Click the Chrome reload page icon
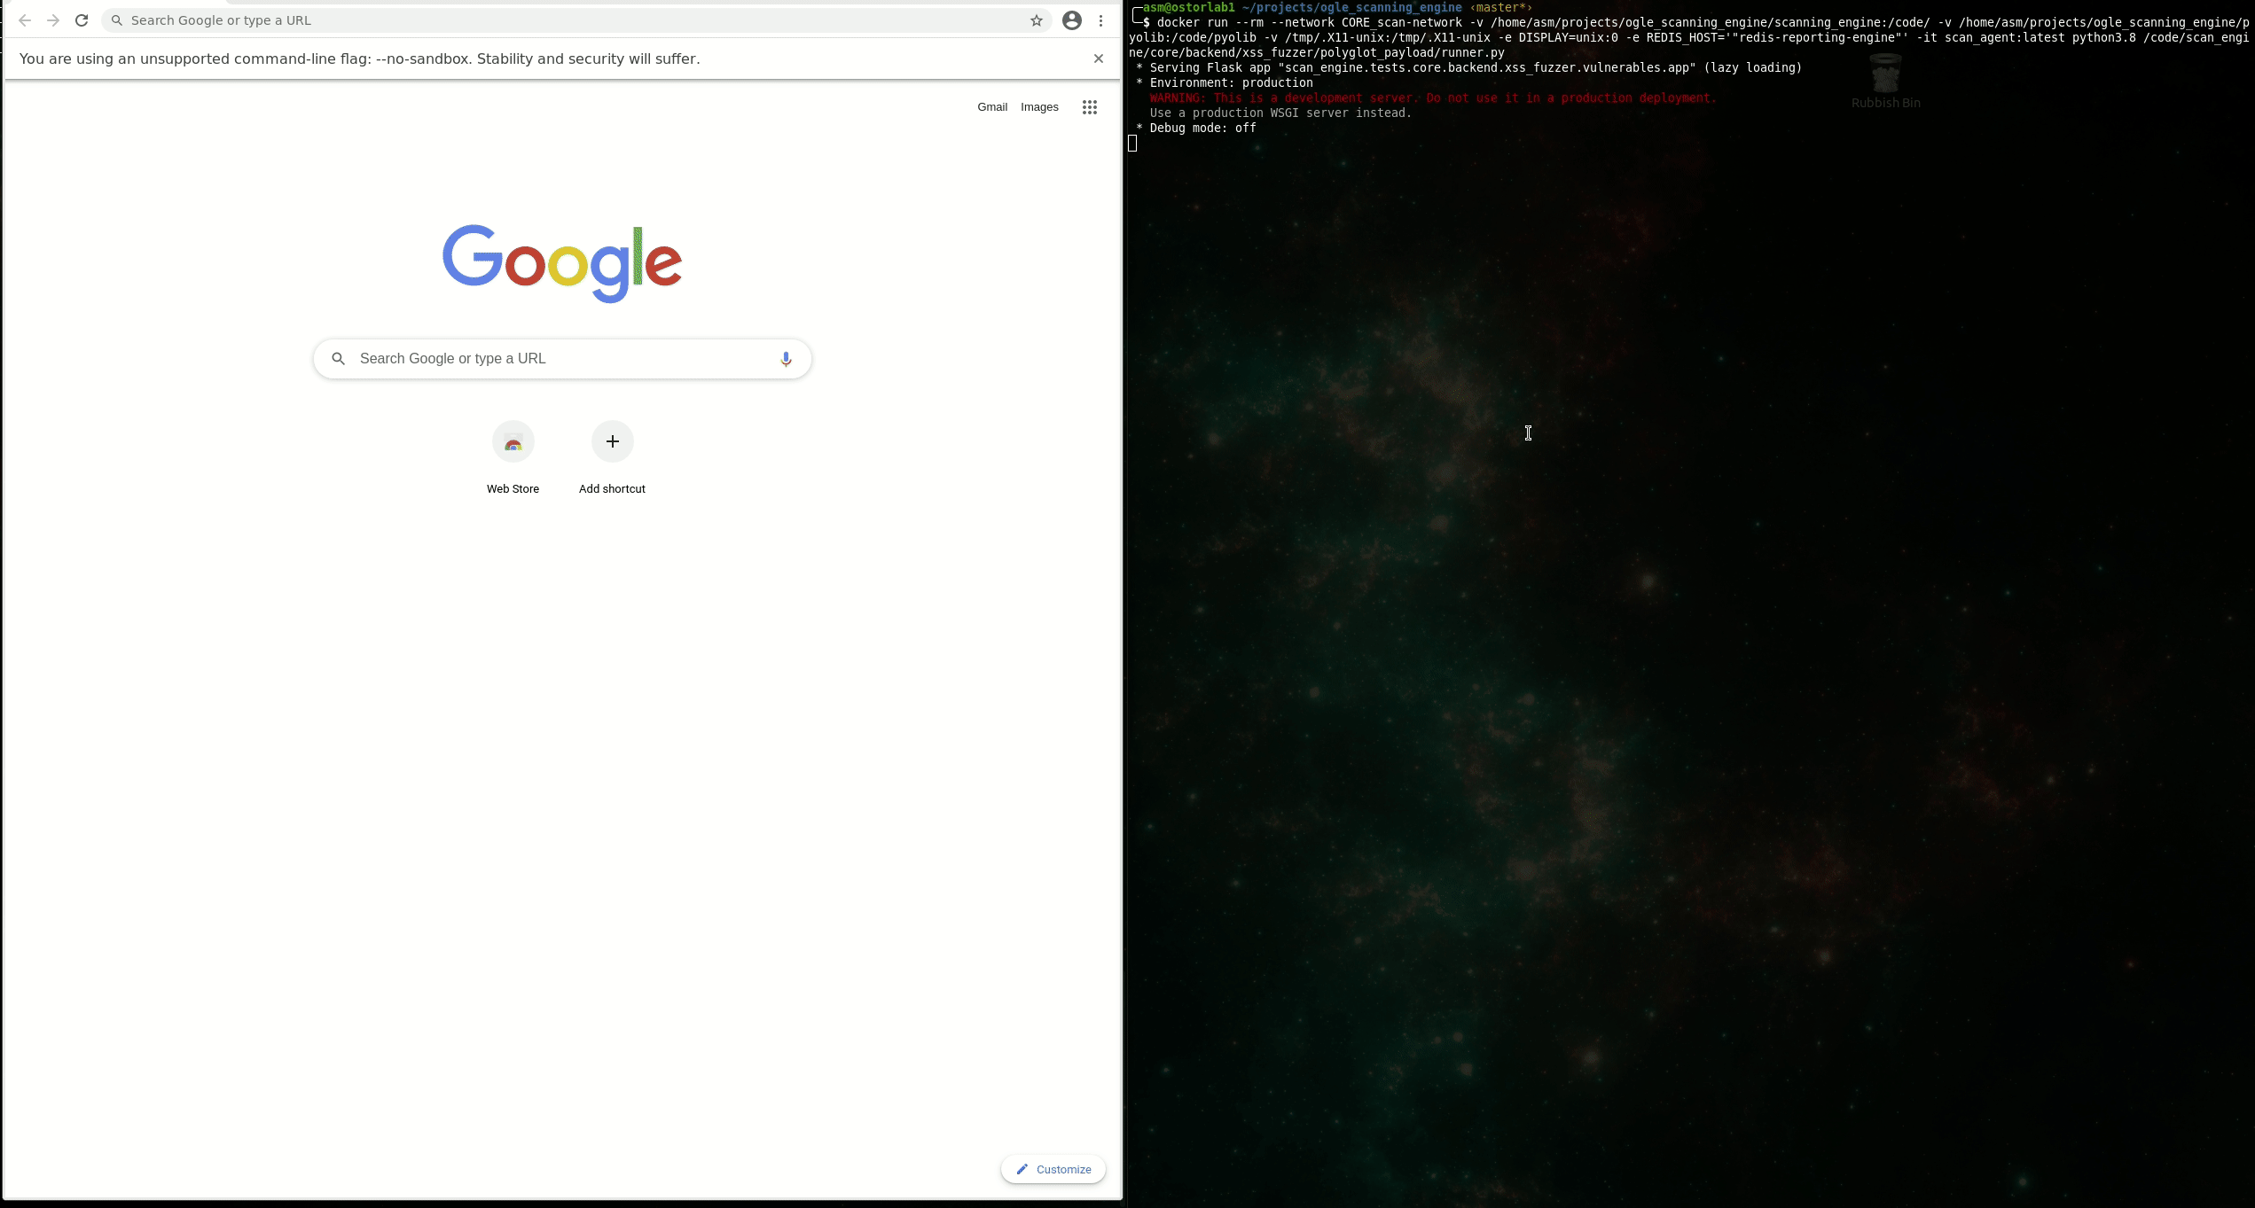2255x1208 pixels. tap(82, 19)
